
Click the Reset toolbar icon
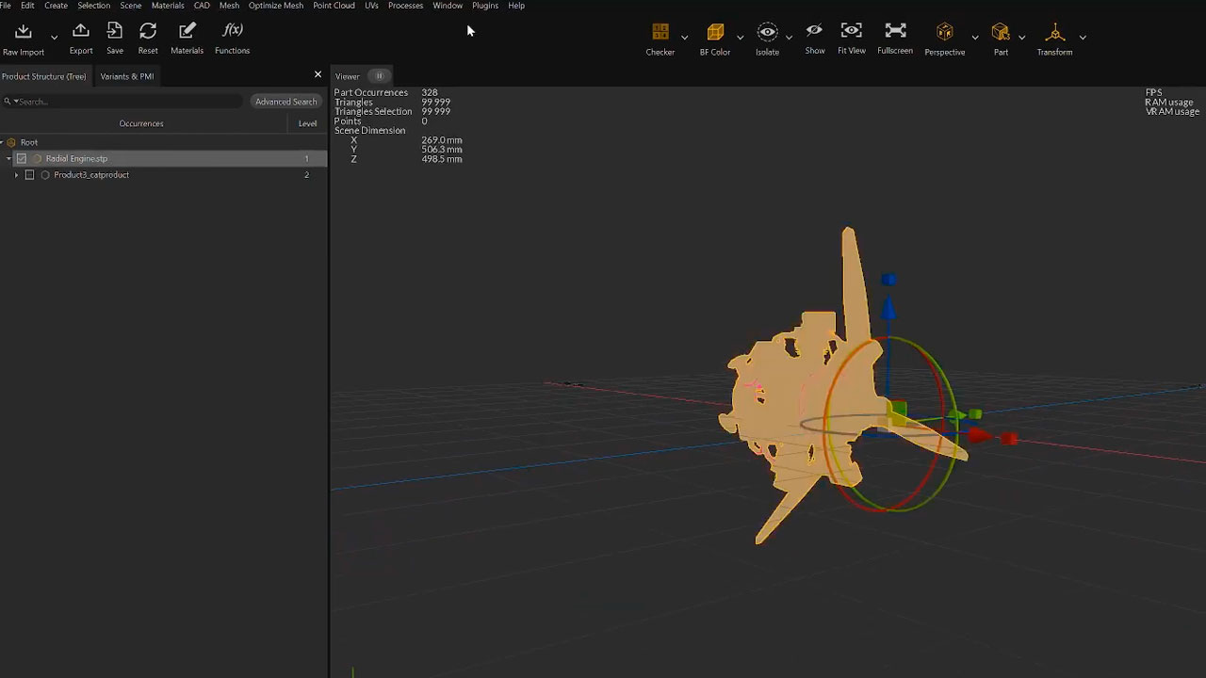click(148, 32)
